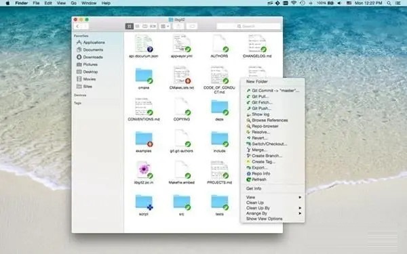407x254 pixels.
Task: Click the Finder Search field
Action: [x=248, y=26]
